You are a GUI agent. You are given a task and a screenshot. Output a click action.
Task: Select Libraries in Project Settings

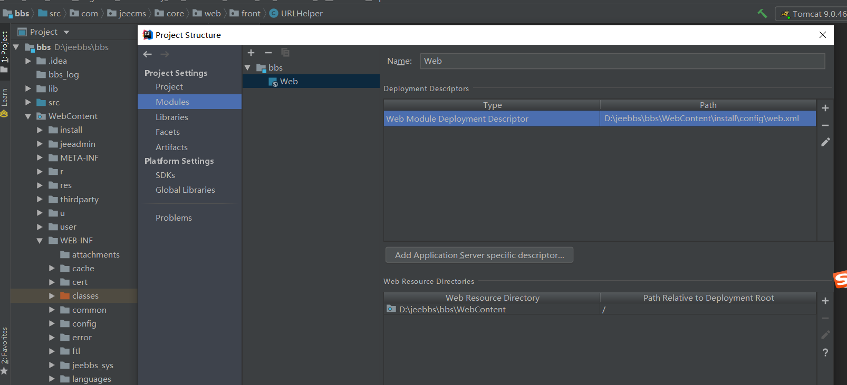pyautogui.click(x=172, y=117)
